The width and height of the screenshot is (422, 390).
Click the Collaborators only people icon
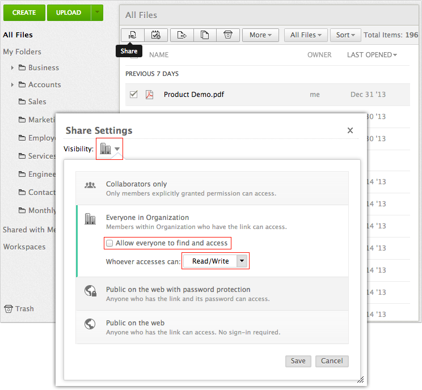[x=90, y=185]
